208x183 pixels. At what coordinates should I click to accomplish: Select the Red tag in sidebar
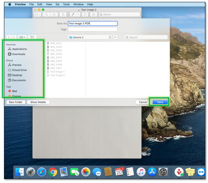[x=14, y=91]
